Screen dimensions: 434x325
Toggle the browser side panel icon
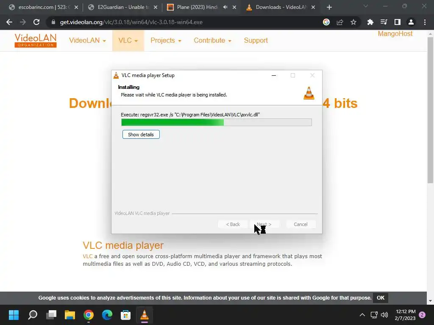pos(398,22)
